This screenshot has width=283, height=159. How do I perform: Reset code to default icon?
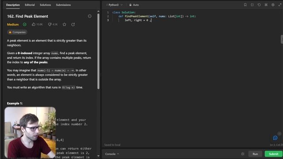coord(259,5)
